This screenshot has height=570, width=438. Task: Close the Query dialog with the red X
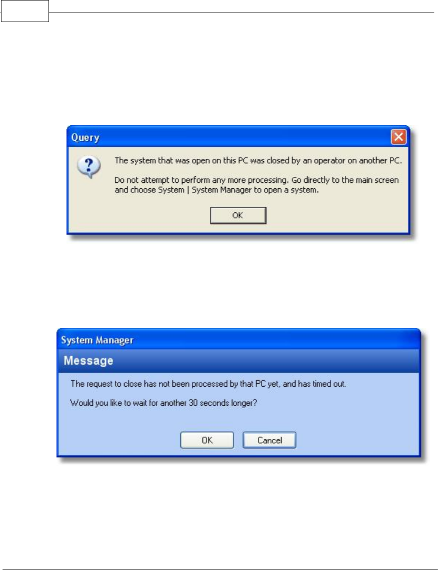coord(398,137)
